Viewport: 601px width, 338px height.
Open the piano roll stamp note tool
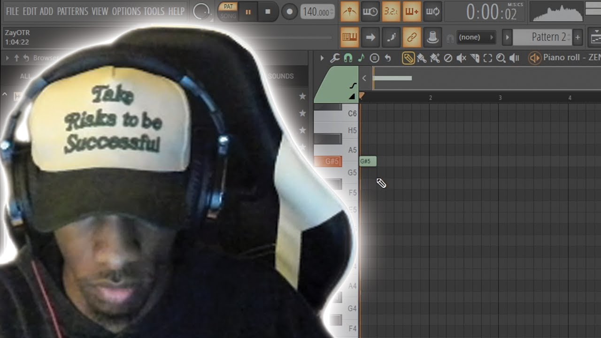[x=361, y=58]
